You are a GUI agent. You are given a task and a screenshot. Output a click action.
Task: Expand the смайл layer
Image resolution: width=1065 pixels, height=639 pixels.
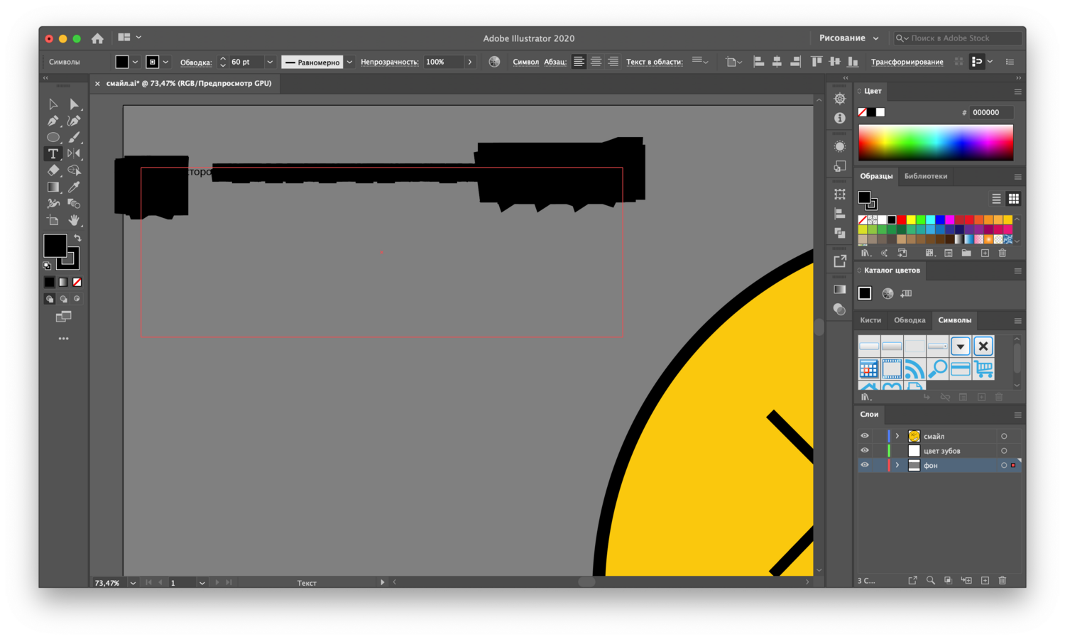[x=897, y=436]
